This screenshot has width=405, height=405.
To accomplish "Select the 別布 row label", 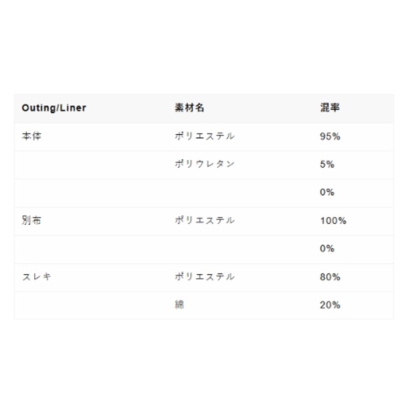I will tap(32, 221).
